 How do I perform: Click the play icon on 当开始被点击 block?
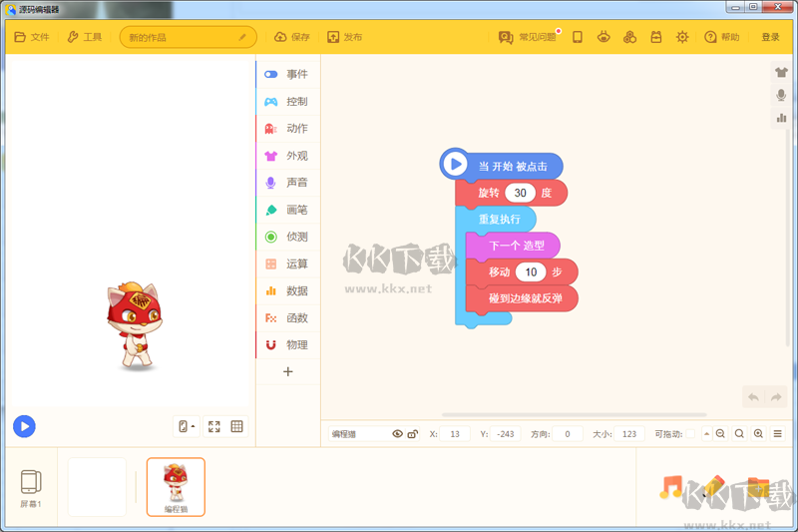(x=456, y=164)
